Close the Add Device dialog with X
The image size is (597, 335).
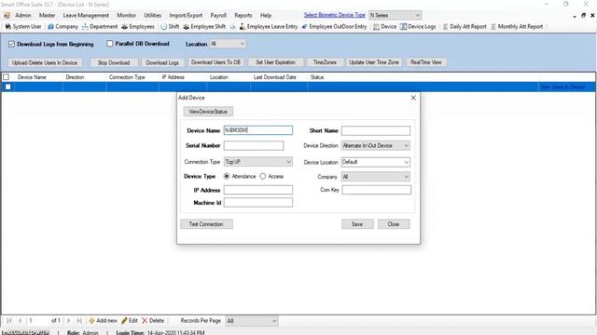[413, 98]
